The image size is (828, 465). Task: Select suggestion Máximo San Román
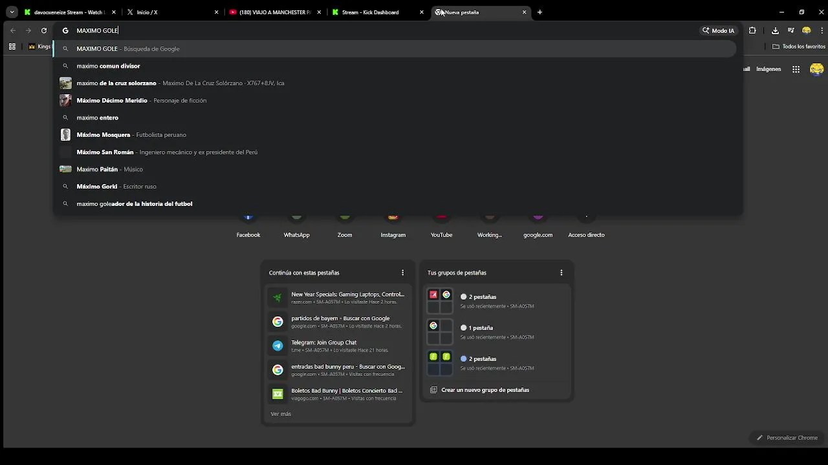tap(395, 152)
